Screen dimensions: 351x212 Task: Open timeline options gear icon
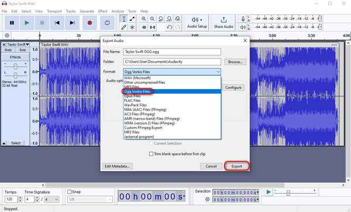tap(7, 35)
